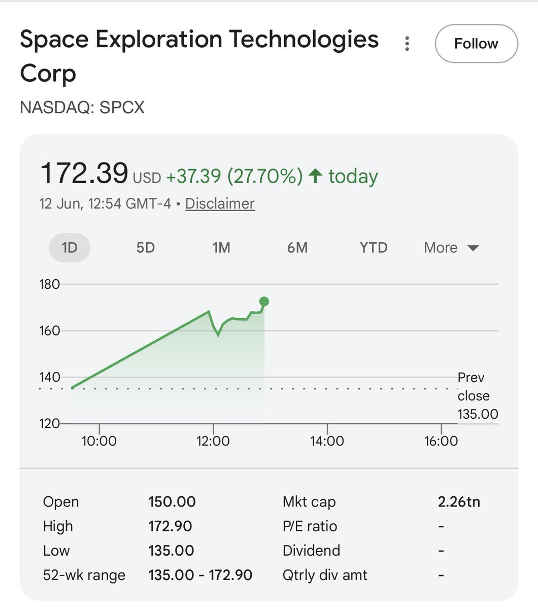
Task: Switch to the 5D chart range
Action: point(145,248)
